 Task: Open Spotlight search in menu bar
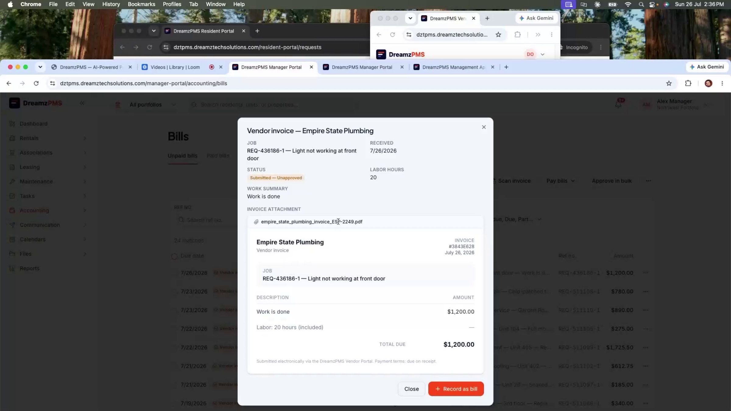(x=641, y=4)
